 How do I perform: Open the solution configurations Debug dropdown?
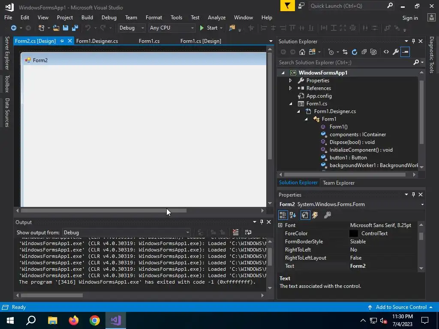131,28
